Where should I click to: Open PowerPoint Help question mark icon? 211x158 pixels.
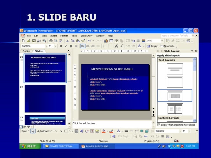pos(168,41)
